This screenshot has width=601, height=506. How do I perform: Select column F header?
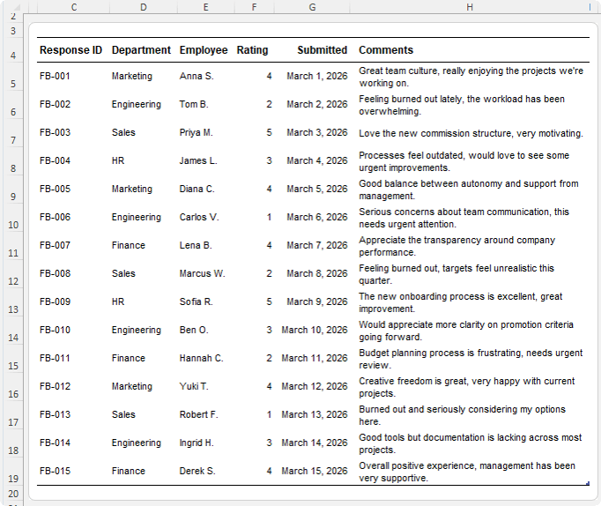click(254, 7)
